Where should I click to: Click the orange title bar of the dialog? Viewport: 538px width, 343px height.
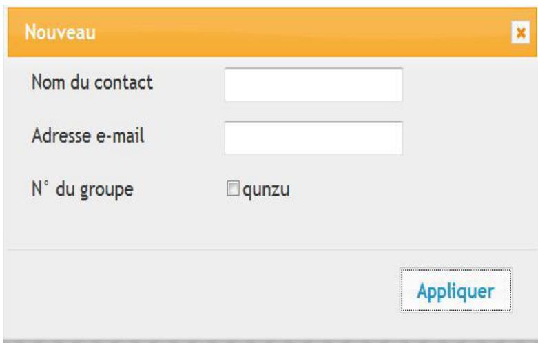[x=276, y=32]
